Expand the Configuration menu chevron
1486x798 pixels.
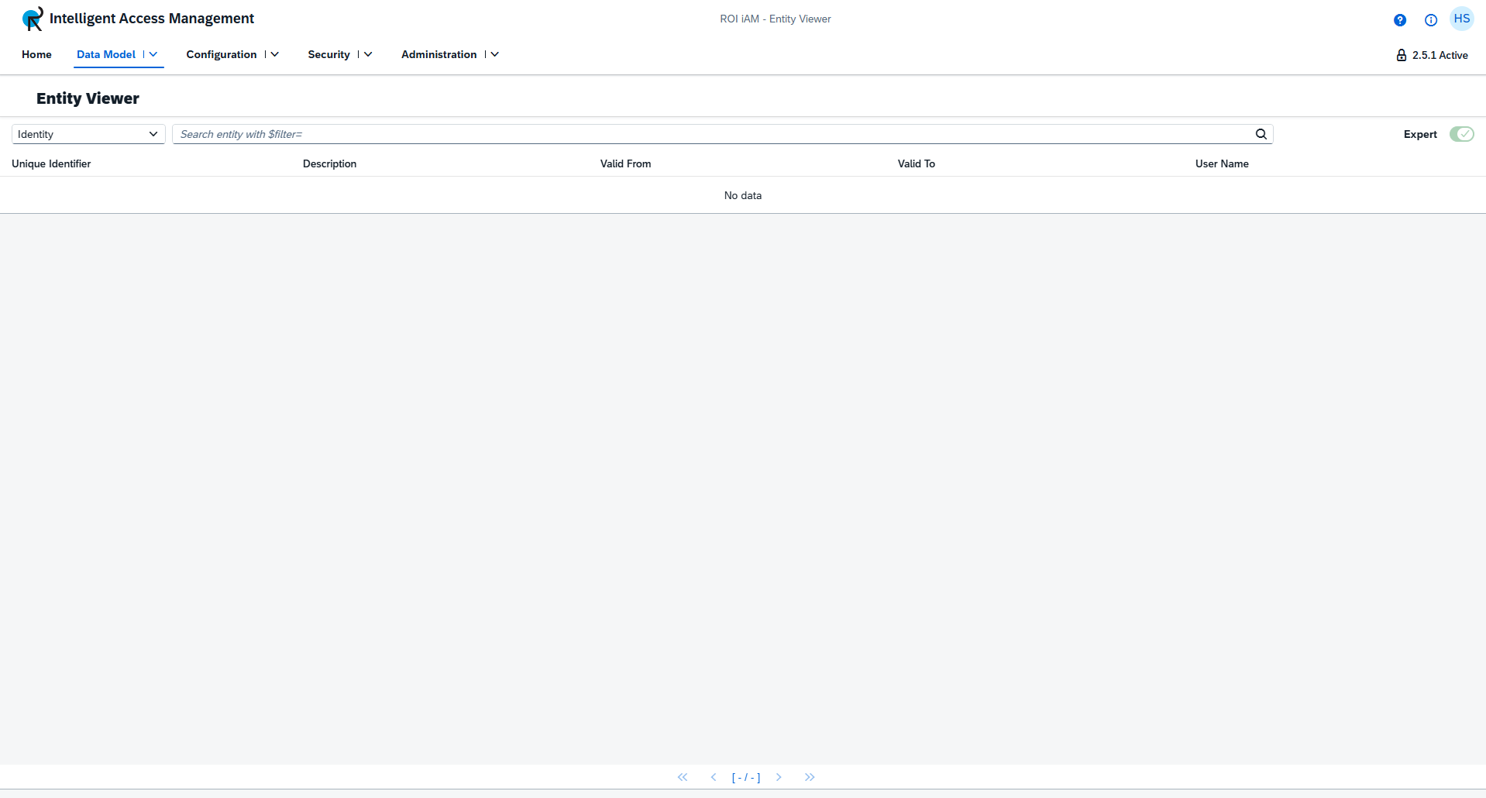tap(274, 54)
